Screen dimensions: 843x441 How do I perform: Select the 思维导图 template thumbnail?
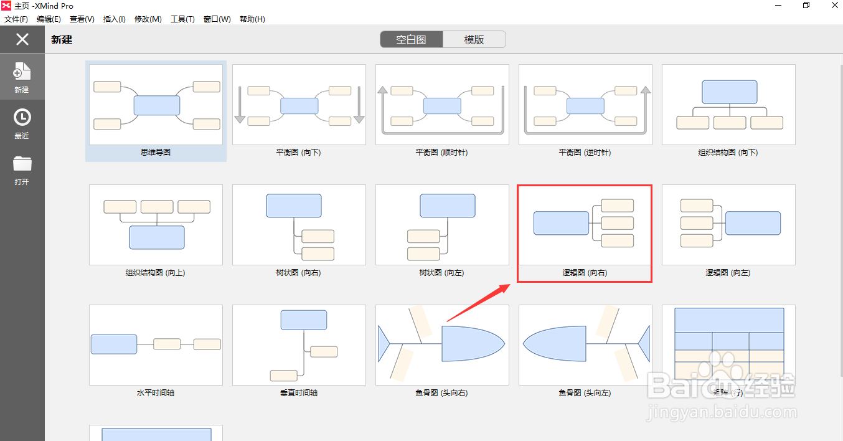coord(156,105)
